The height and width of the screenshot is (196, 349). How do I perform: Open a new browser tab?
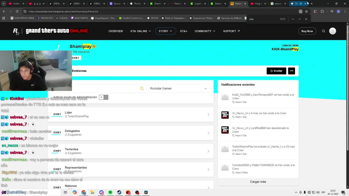312,4
